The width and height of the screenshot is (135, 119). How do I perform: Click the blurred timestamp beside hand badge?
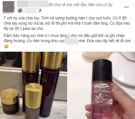[x=32, y=10]
